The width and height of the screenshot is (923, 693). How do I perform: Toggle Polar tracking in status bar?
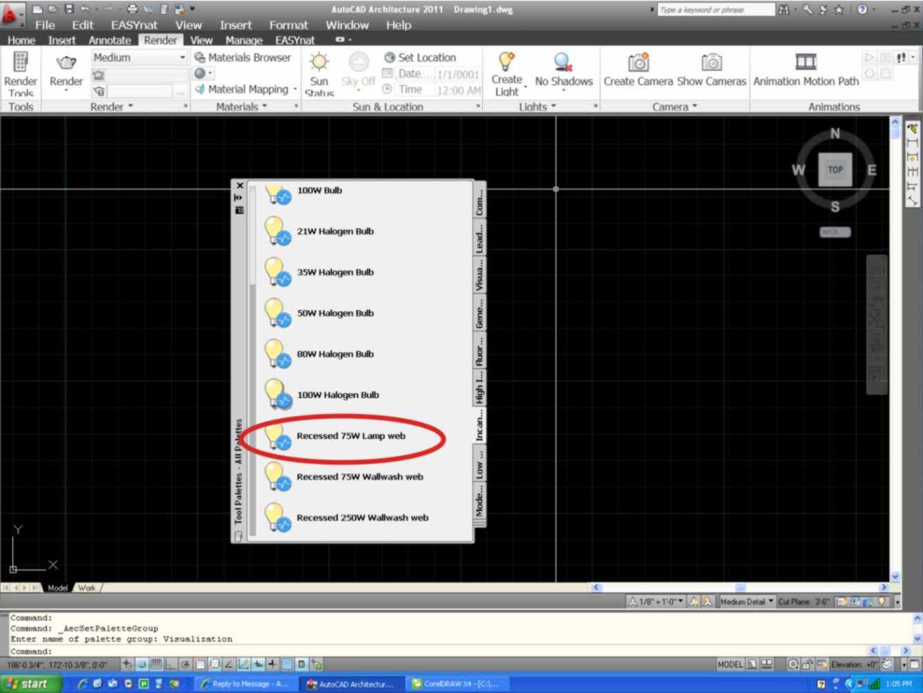pos(185,665)
